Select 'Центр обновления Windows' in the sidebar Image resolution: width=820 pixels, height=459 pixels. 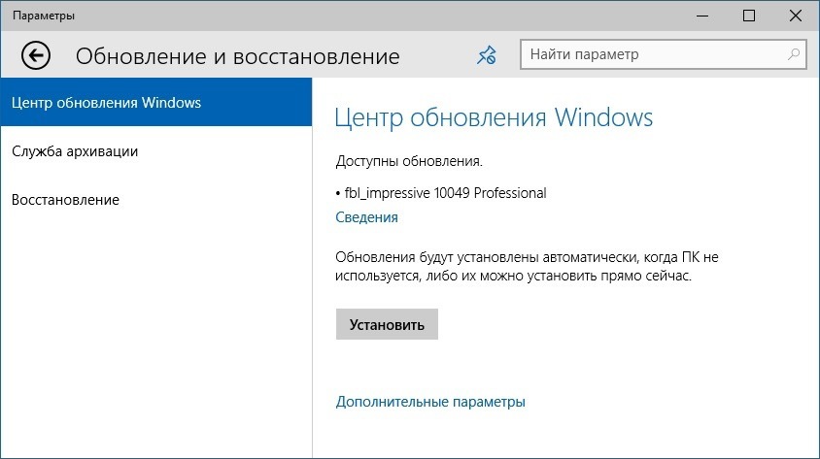155,102
